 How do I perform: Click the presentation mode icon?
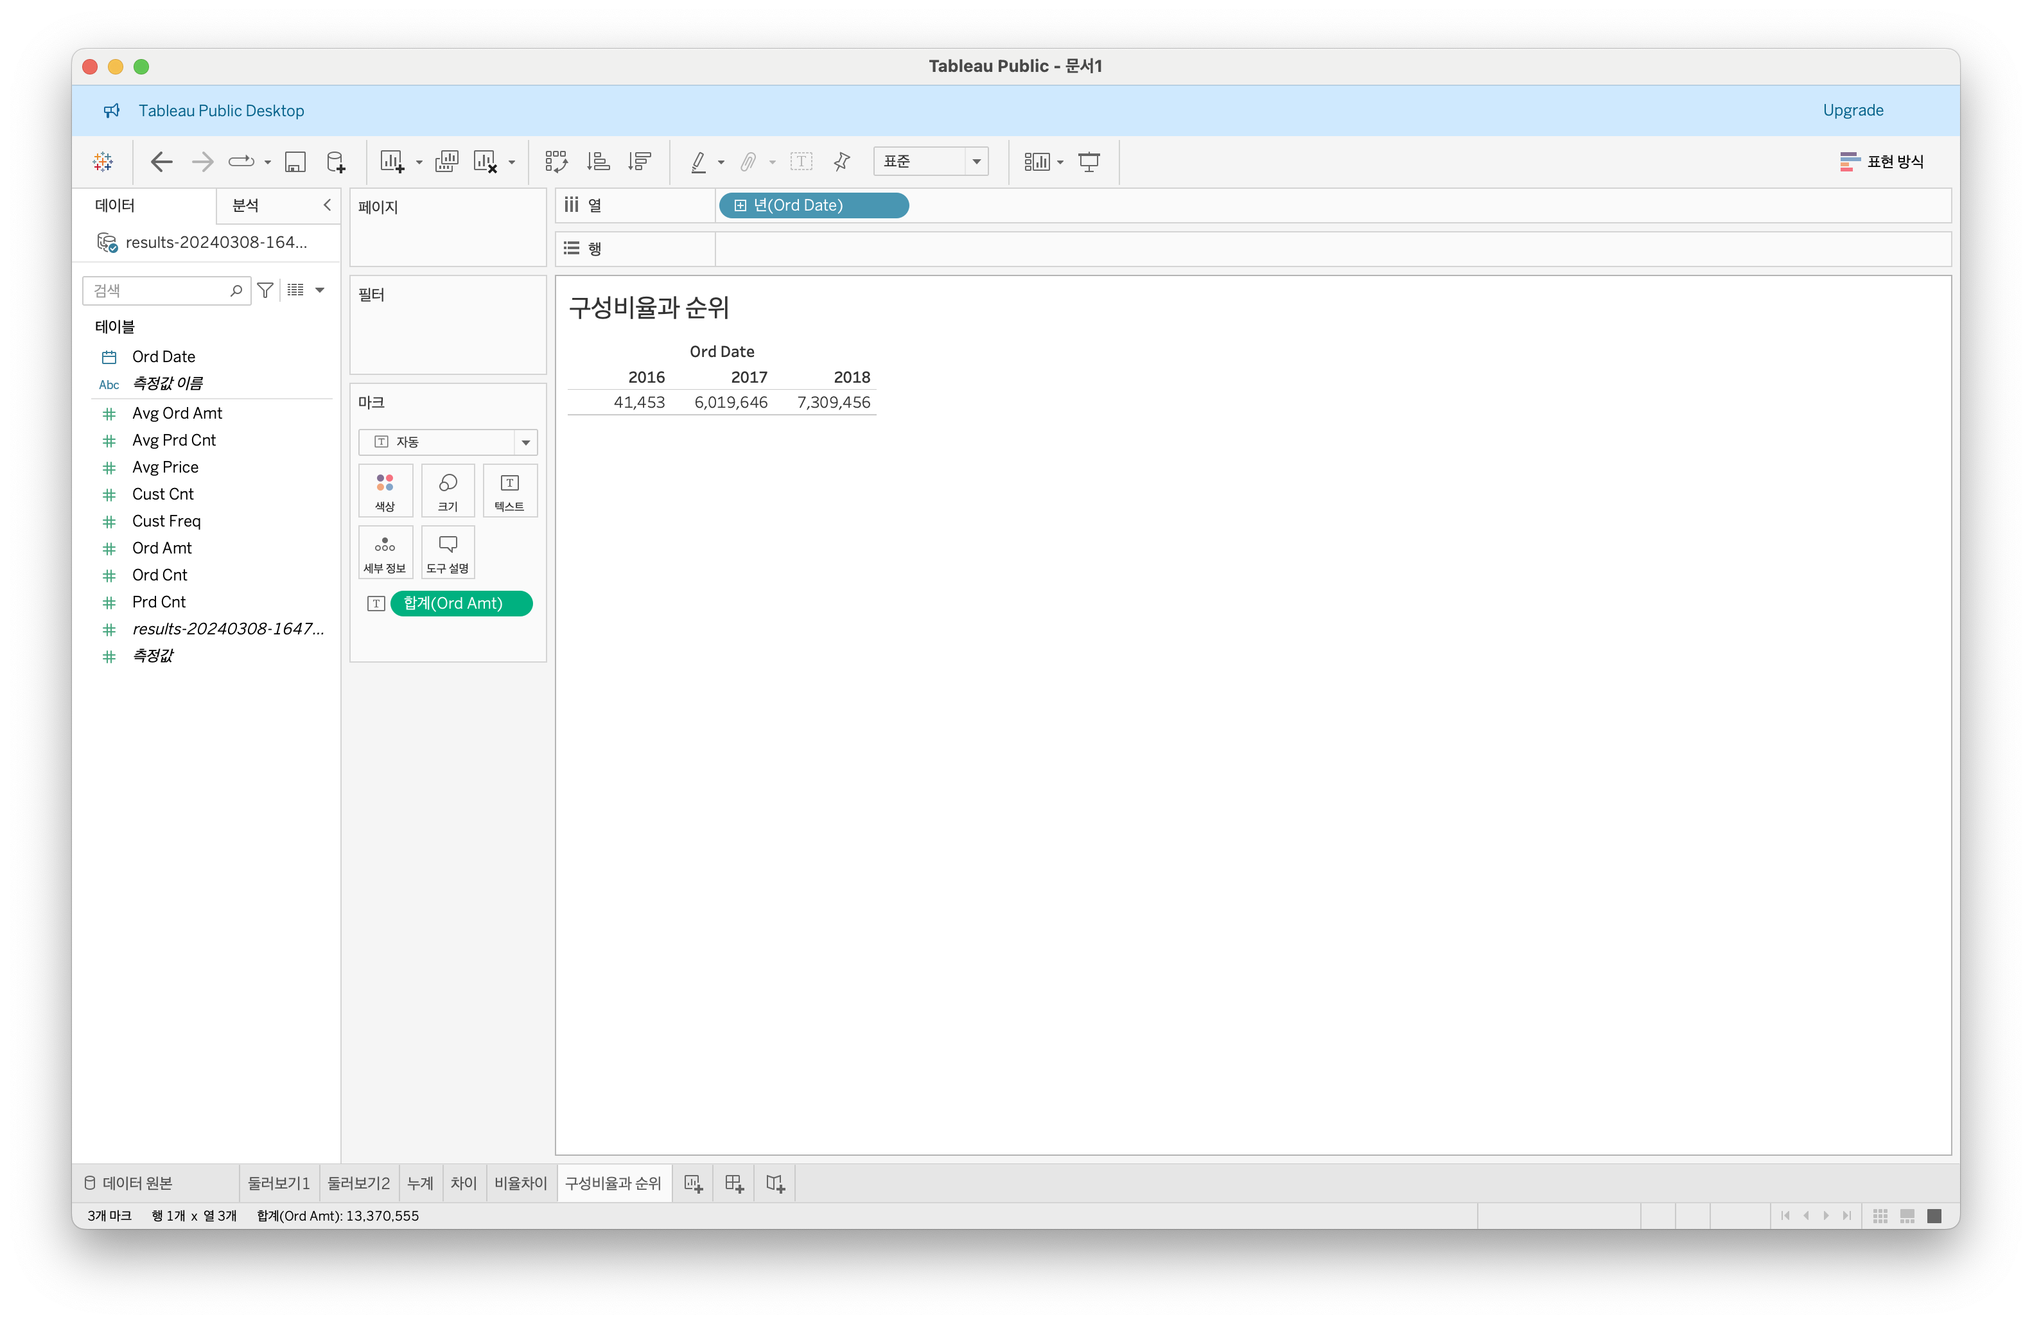1089,161
